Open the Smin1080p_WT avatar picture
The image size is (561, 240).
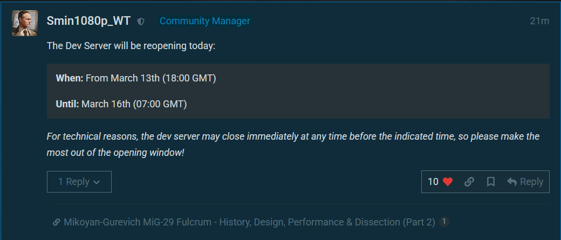coord(24,23)
